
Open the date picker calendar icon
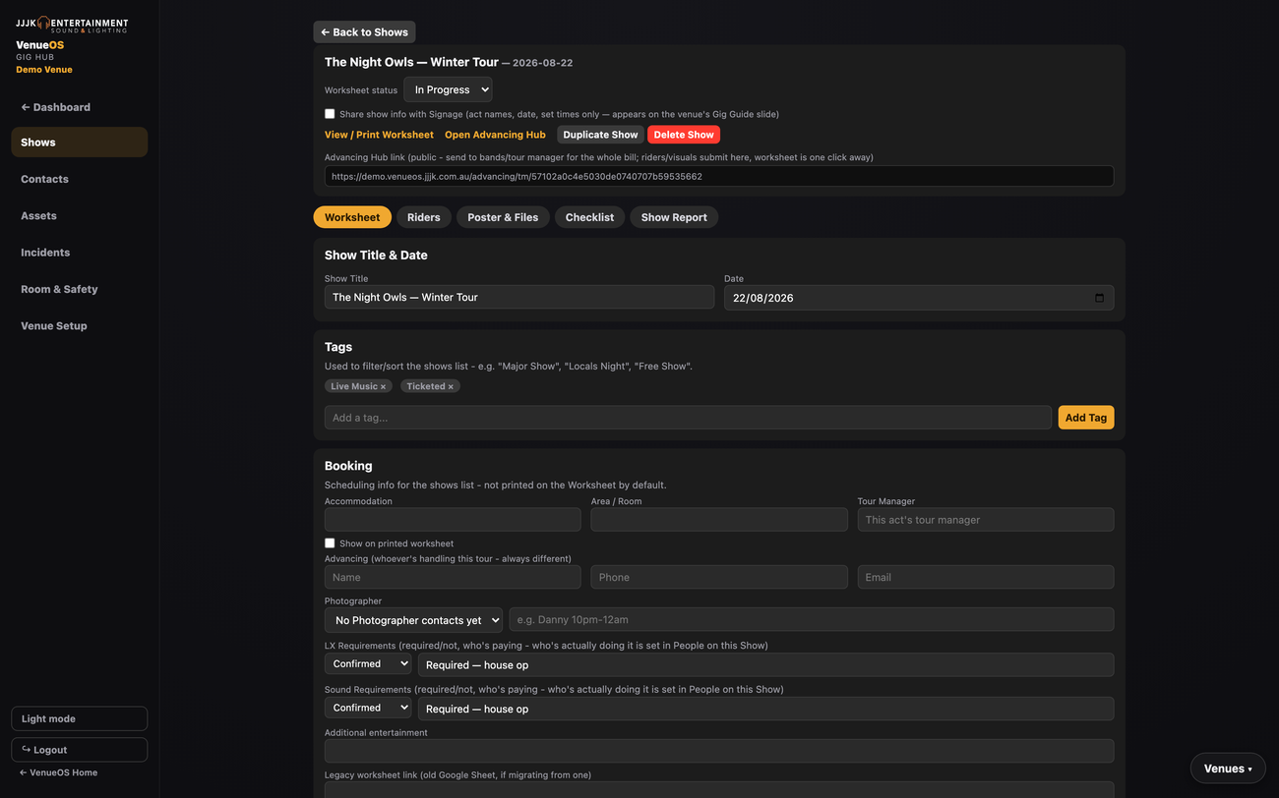(1099, 298)
